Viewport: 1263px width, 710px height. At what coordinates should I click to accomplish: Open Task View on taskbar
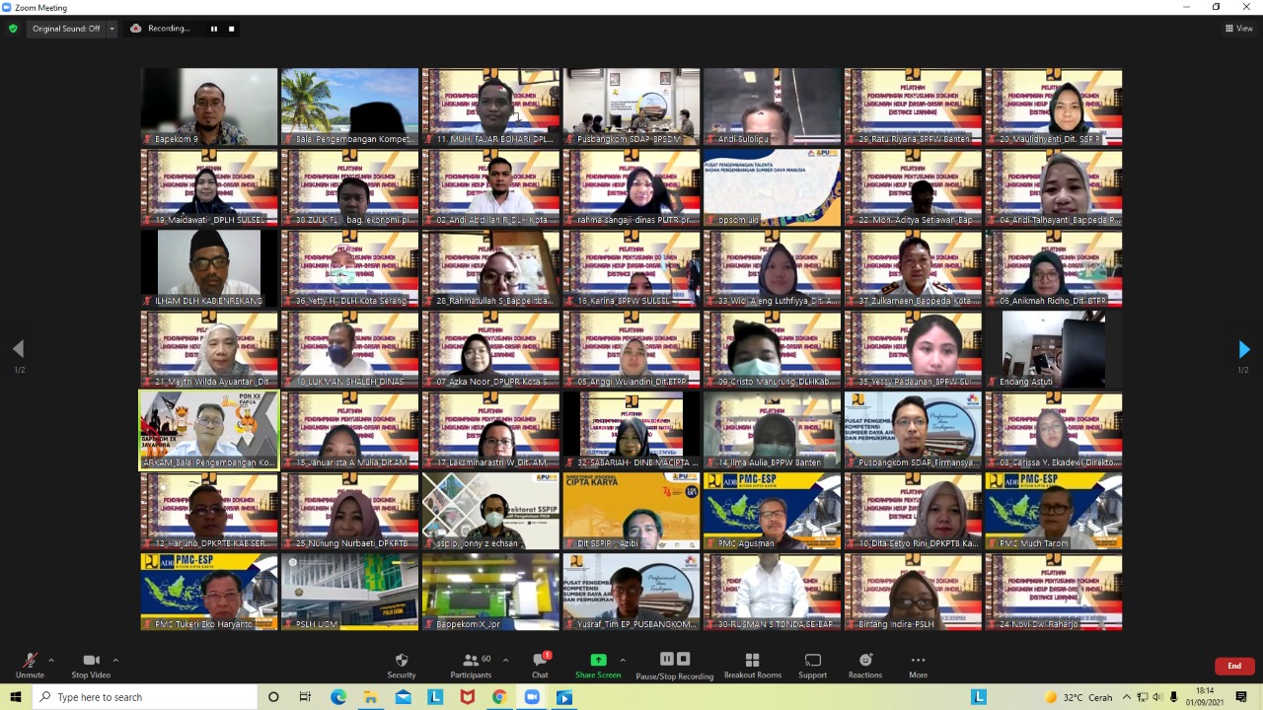coord(306,697)
